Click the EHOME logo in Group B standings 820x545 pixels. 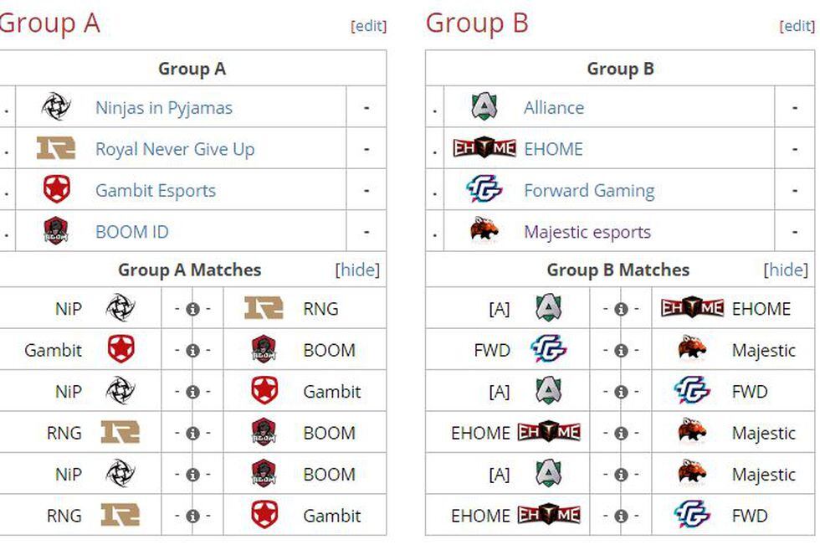pyautogui.click(x=484, y=148)
